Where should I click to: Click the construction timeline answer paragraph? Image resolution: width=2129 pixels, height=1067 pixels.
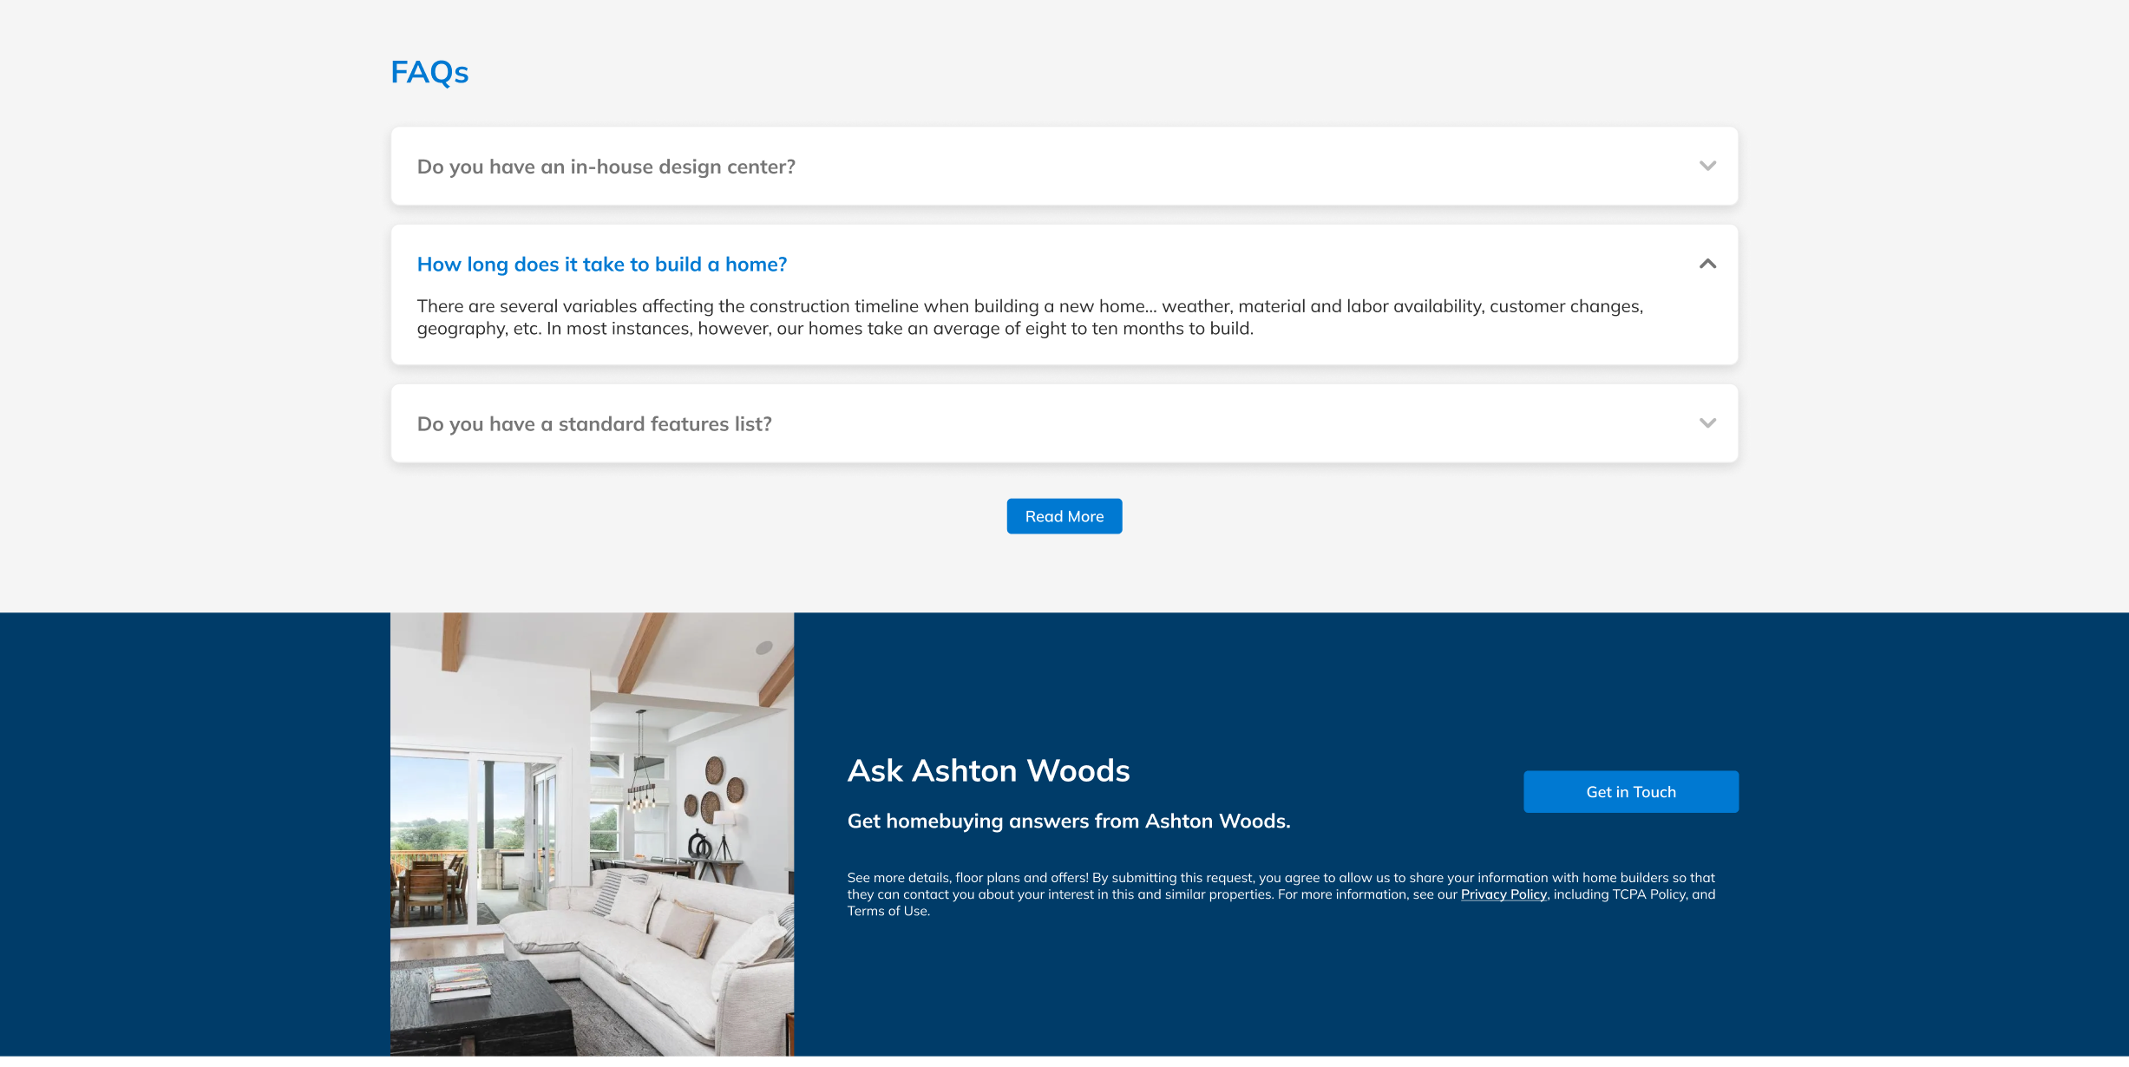[1030, 317]
